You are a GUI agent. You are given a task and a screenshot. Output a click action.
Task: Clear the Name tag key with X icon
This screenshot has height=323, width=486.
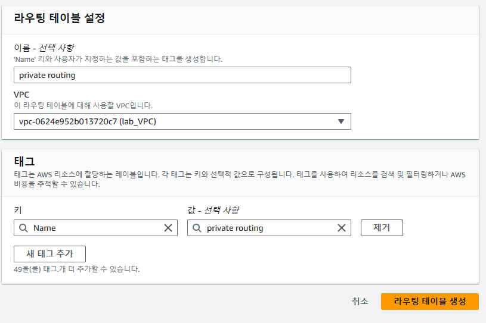click(168, 228)
